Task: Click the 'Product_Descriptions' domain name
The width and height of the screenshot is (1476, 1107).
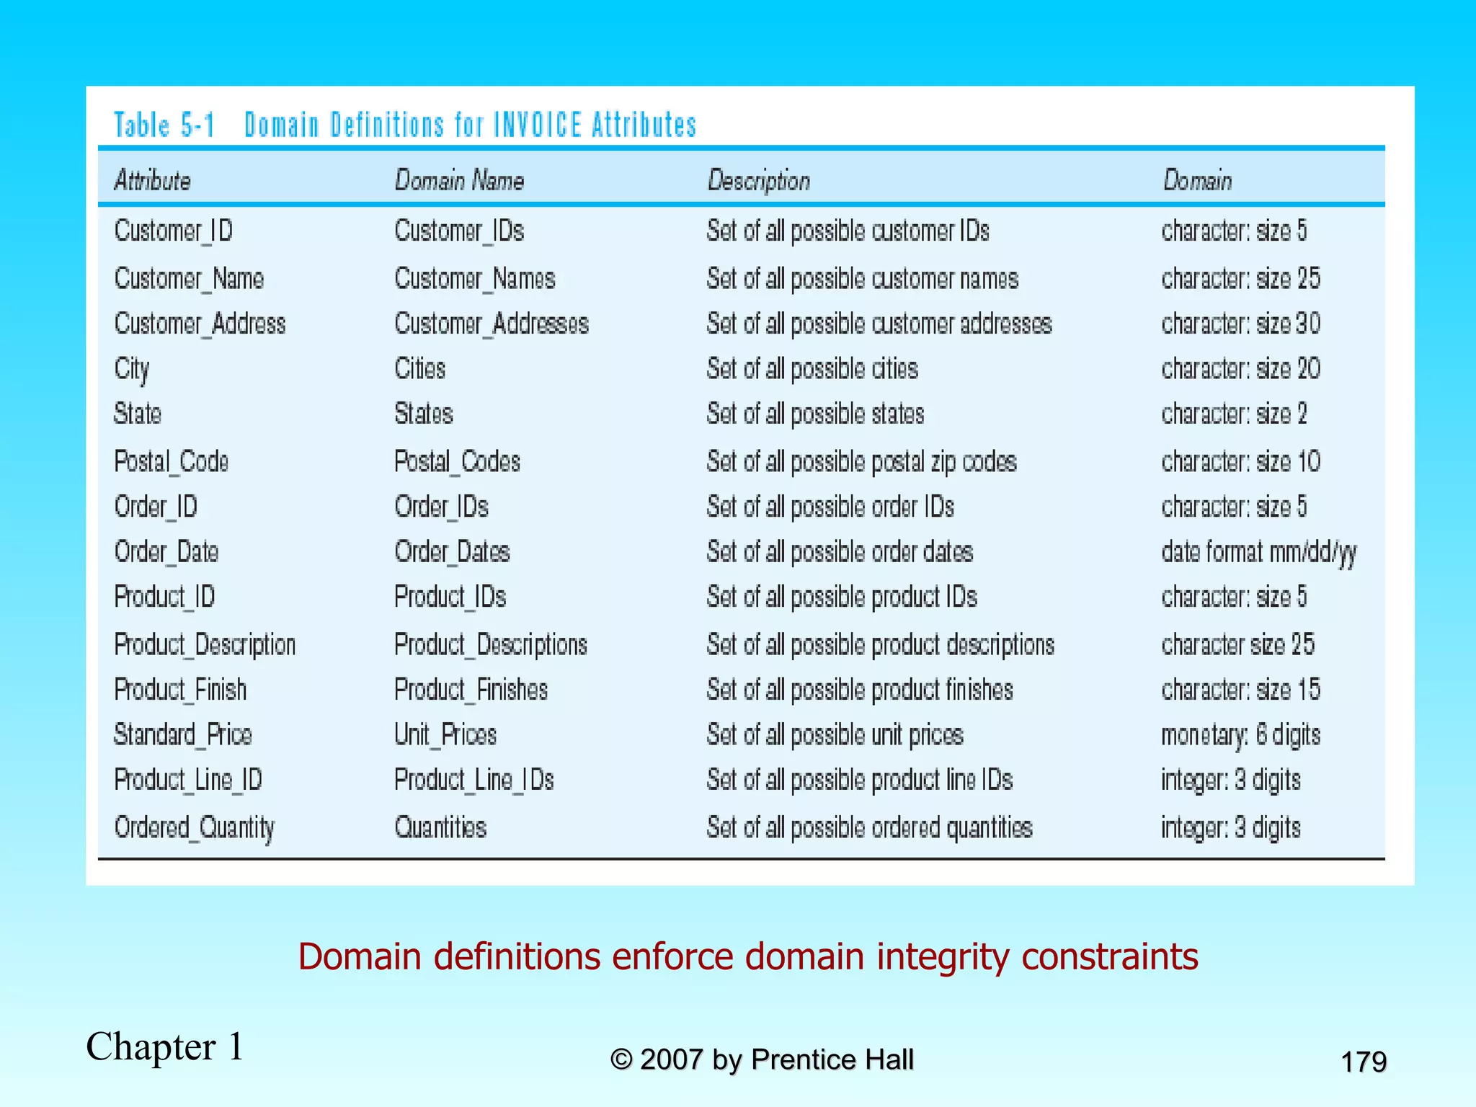Action: pos(491,644)
